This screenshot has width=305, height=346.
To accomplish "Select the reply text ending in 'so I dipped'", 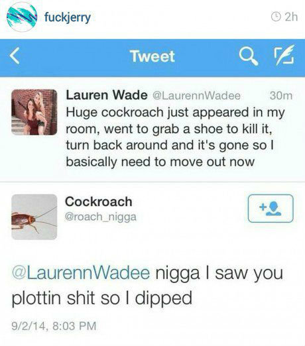I will pyautogui.click(x=147, y=286).
